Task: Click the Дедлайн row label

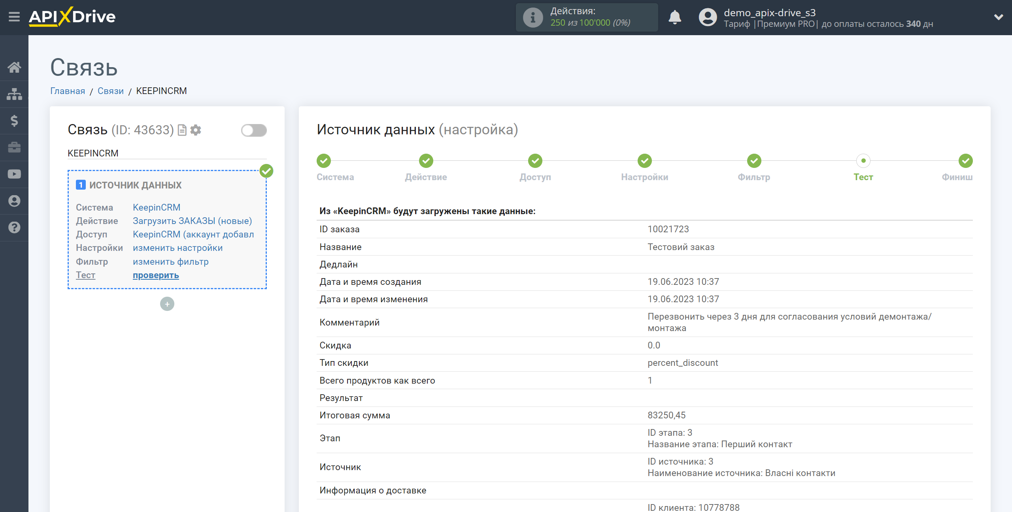Action: [338, 264]
